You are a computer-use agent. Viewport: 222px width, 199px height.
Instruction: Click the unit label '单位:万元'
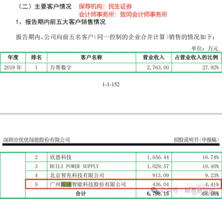point(205,49)
